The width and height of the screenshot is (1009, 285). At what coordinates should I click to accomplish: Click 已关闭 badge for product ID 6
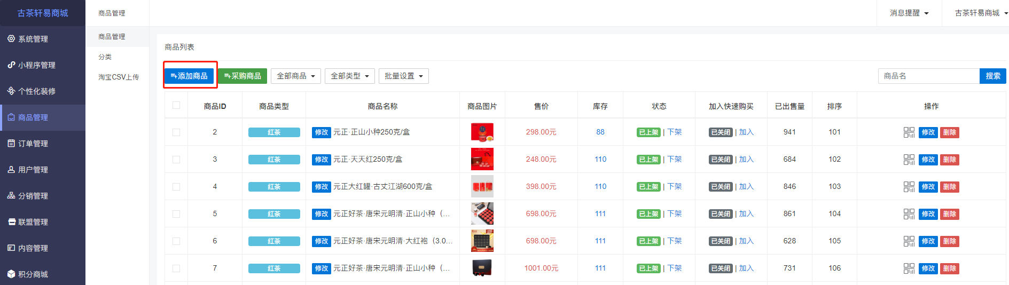click(x=721, y=241)
